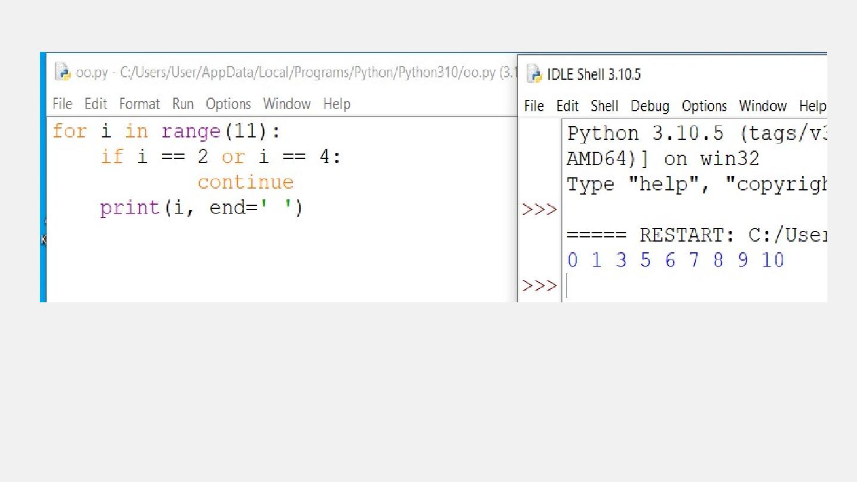
Task: Open File menu in oo.py editor
Action: pyautogui.click(x=62, y=104)
